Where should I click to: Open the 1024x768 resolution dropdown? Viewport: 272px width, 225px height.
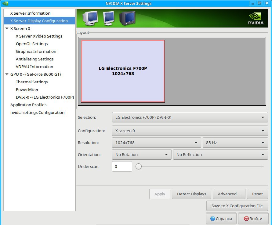157,143
